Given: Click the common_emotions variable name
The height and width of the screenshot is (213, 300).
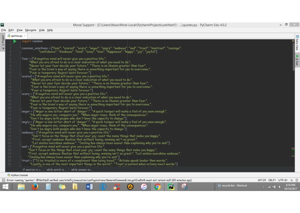Looking at the screenshot, I should click(35, 48).
